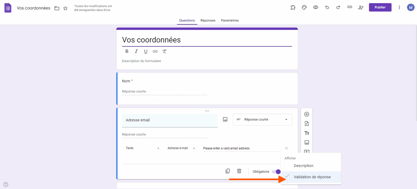
Task: Uncheck Validation de réponse in the menu
Action: tap(312, 177)
